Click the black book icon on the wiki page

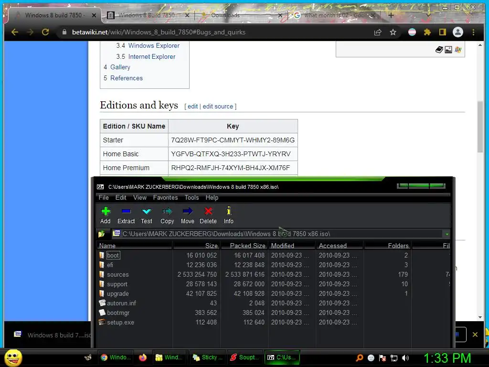click(439, 50)
